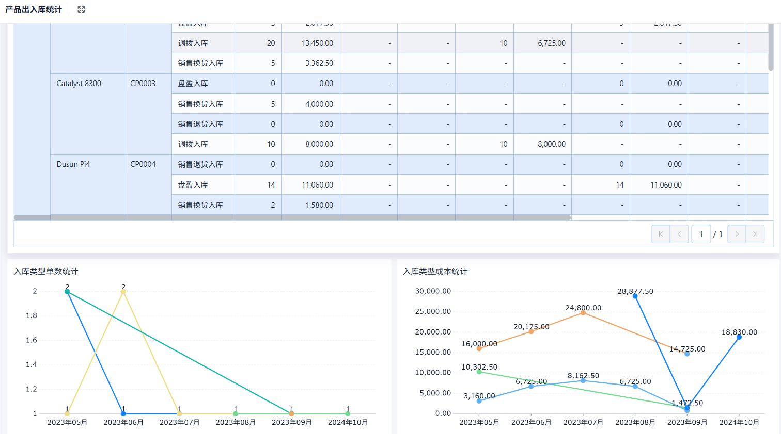The image size is (781, 434).
Task: Click the table horizontal scrollbar
Action: point(292,218)
